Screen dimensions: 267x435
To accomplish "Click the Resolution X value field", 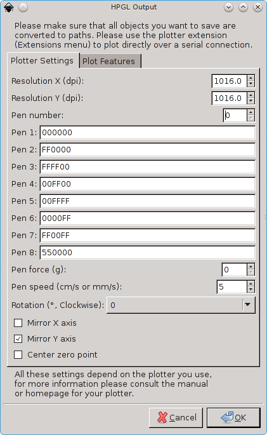I will point(229,81).
